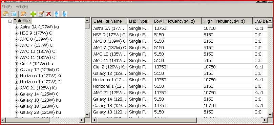
Task: Save database with the disk icon
Action: [14, 14]
